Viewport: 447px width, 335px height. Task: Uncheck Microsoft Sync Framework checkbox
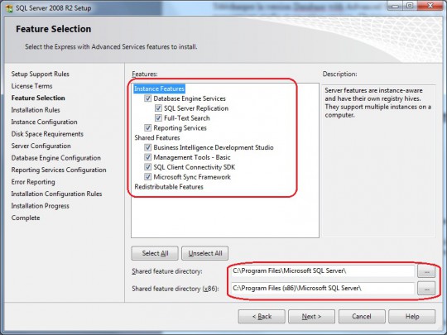pos(147,177)
